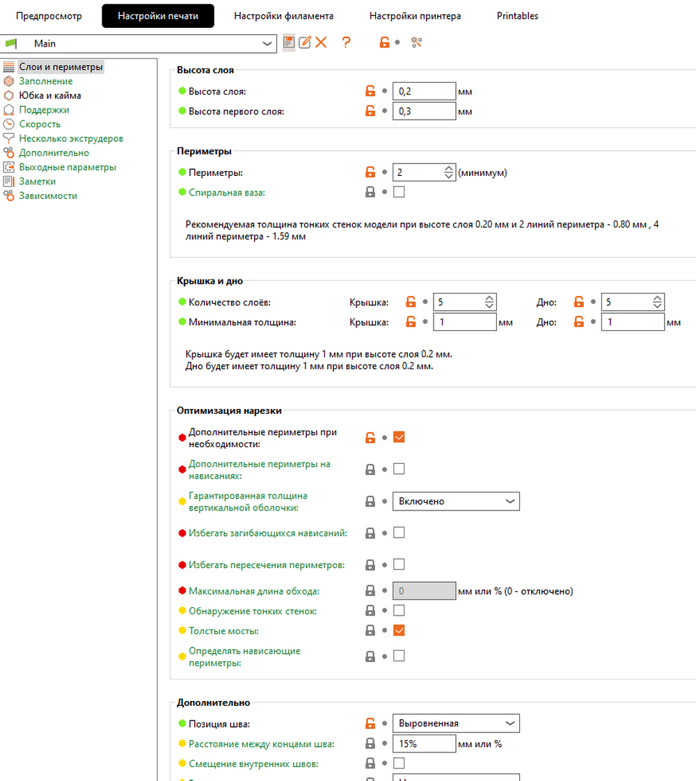Open Гарантированная толщина вертикальной оболочки dropdown
The height and width of the screenshot is (781, 696).
[x=456, y=501]
